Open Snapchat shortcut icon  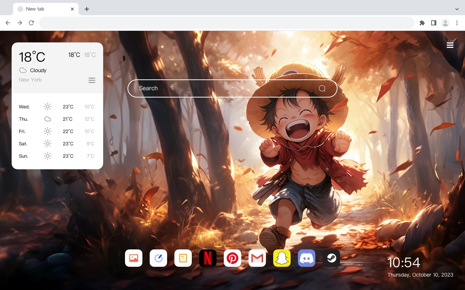click(x=282, y=258)
